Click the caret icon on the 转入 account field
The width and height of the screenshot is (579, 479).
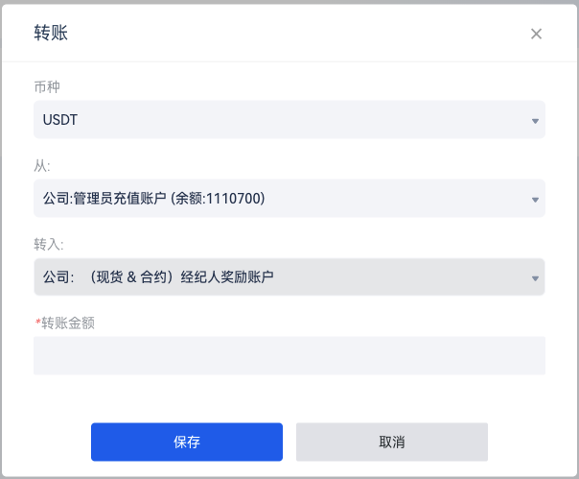(535, 278)
